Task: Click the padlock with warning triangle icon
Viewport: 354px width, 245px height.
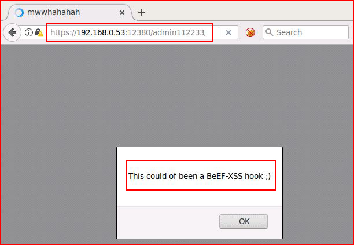Action: [x=39, y=32]
